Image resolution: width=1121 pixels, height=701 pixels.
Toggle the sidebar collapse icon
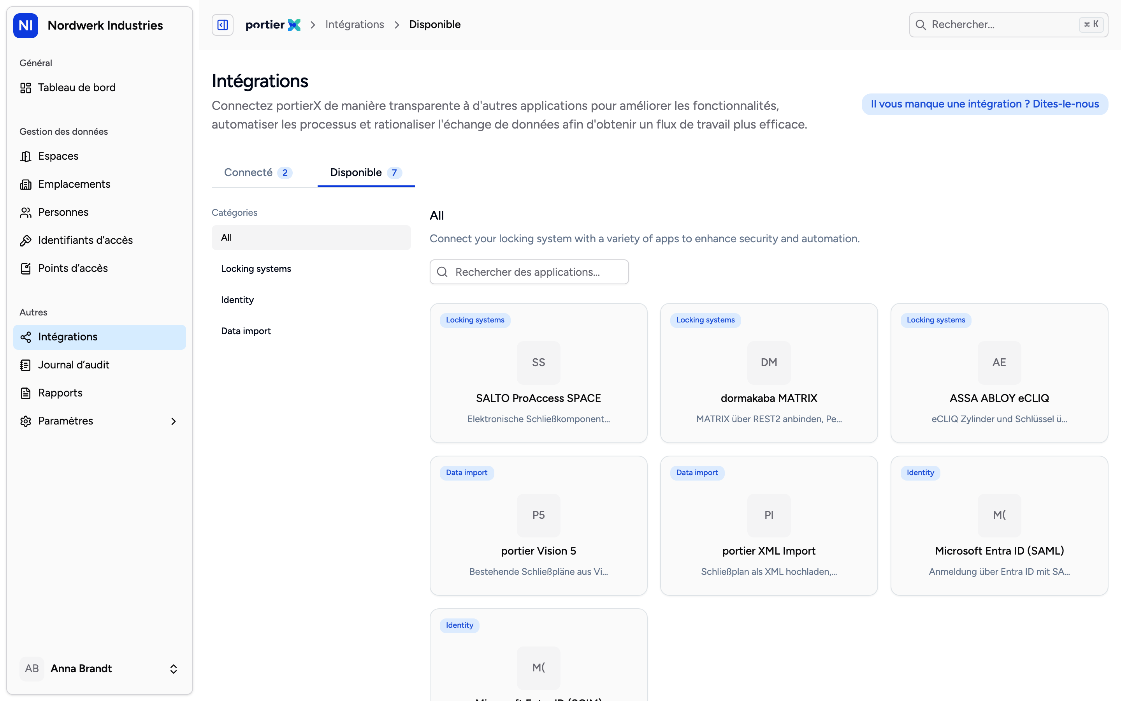click(222, 25)
